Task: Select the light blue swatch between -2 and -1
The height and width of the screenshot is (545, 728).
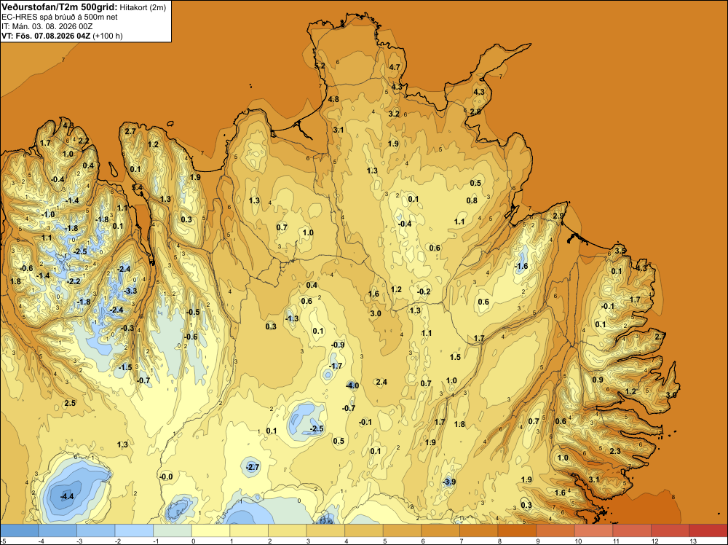Action: pos(134,530)
